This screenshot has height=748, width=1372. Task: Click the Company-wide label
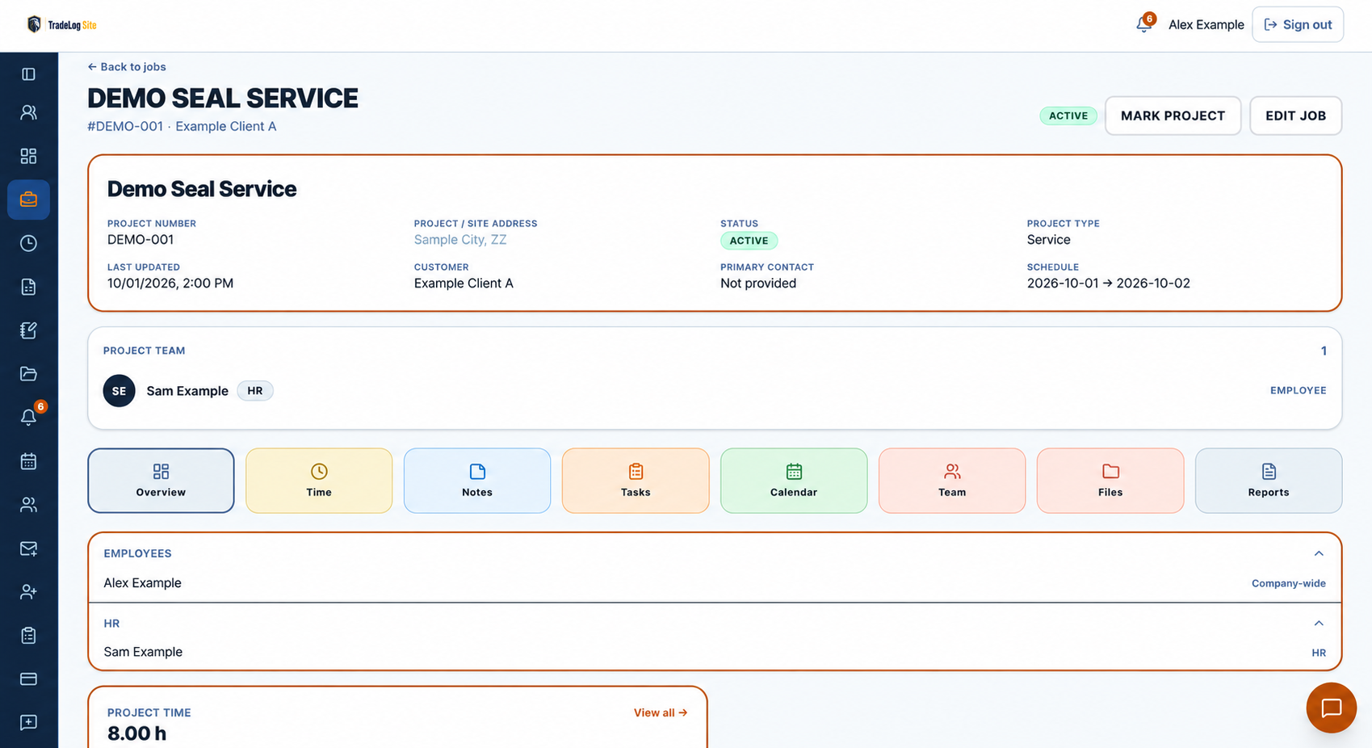tap(1288, 583)
